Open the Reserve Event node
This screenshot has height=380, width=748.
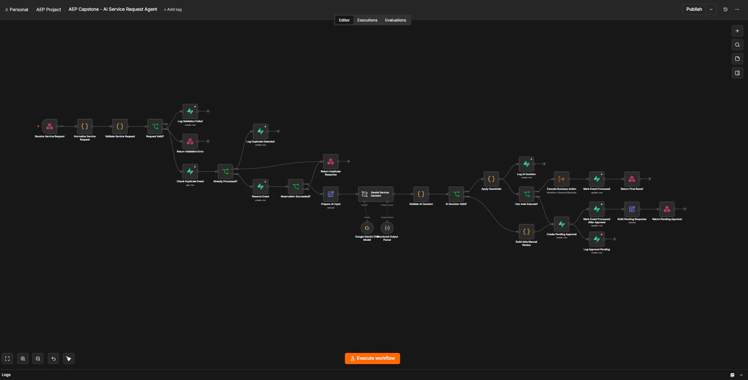tap(260, 186)
